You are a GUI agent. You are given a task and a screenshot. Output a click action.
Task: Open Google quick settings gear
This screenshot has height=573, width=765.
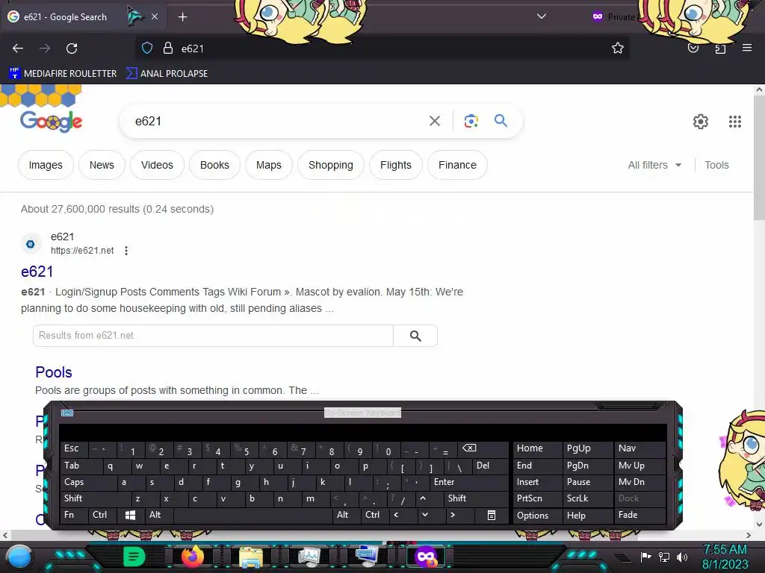coord(701,122)
